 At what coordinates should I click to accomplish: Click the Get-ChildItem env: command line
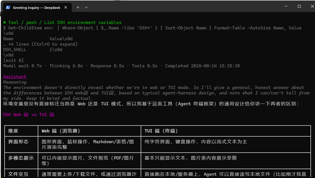click(152, 28)
